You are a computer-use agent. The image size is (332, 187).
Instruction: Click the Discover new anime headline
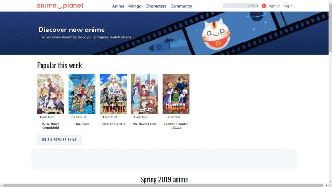coord(72,30)
